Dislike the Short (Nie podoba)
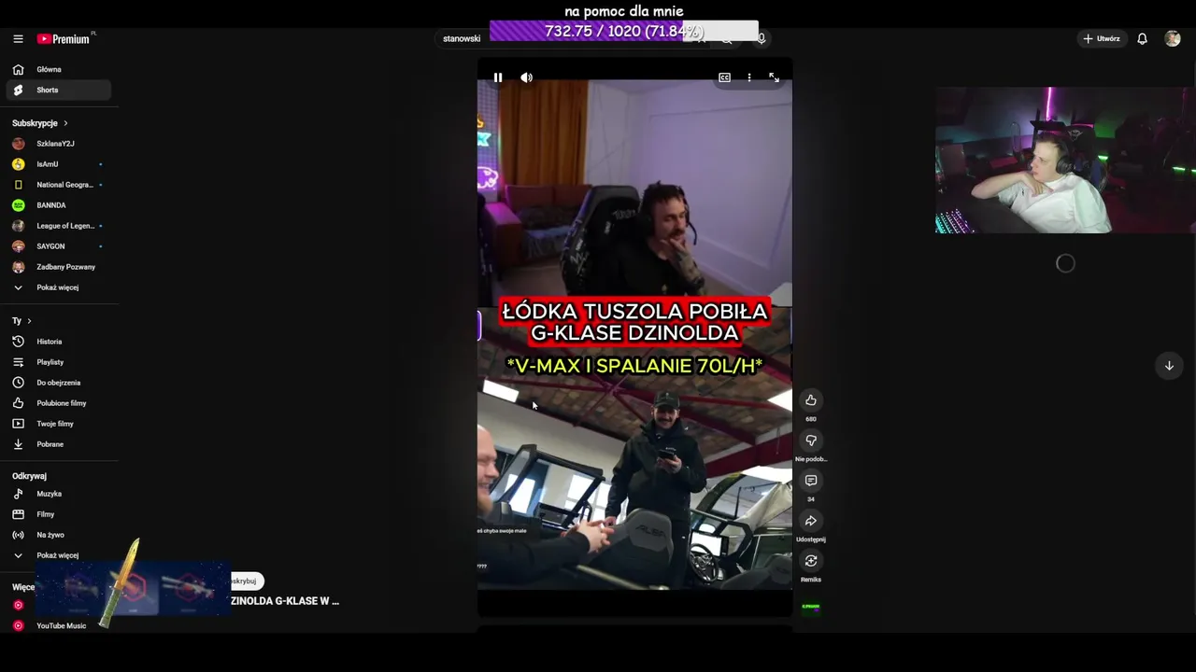 click(x=811, y=441)
